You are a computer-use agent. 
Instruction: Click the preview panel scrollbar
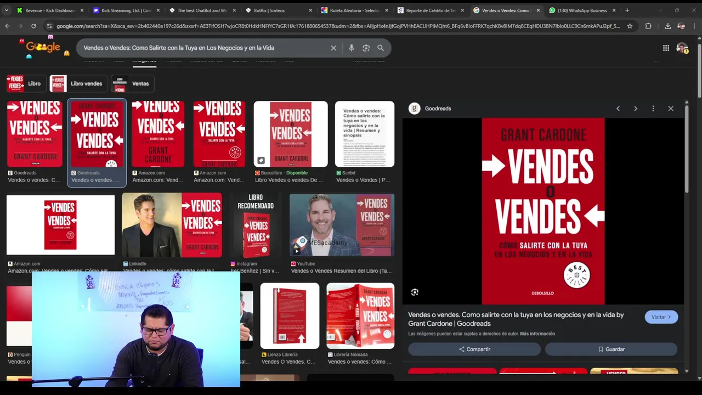686,148
